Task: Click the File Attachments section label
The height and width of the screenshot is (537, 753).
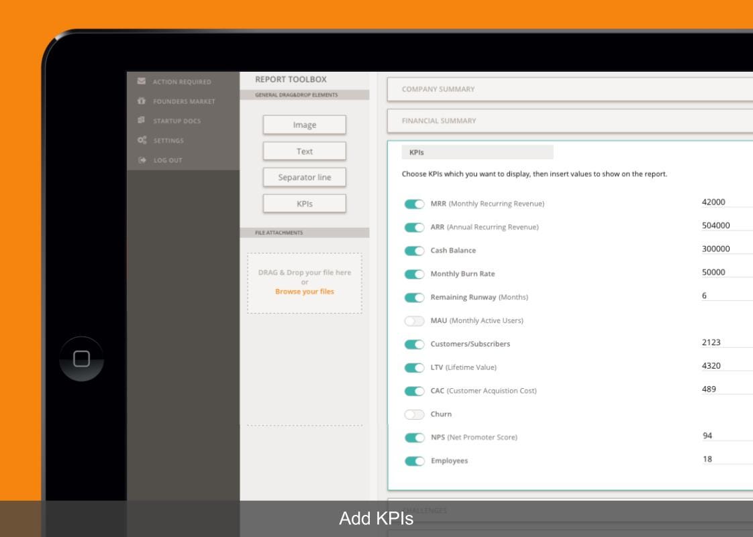Action: tap(279, 233)
